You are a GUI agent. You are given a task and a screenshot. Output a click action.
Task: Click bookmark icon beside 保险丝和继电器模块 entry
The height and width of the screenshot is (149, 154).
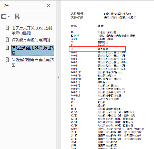tap(7, 48)
